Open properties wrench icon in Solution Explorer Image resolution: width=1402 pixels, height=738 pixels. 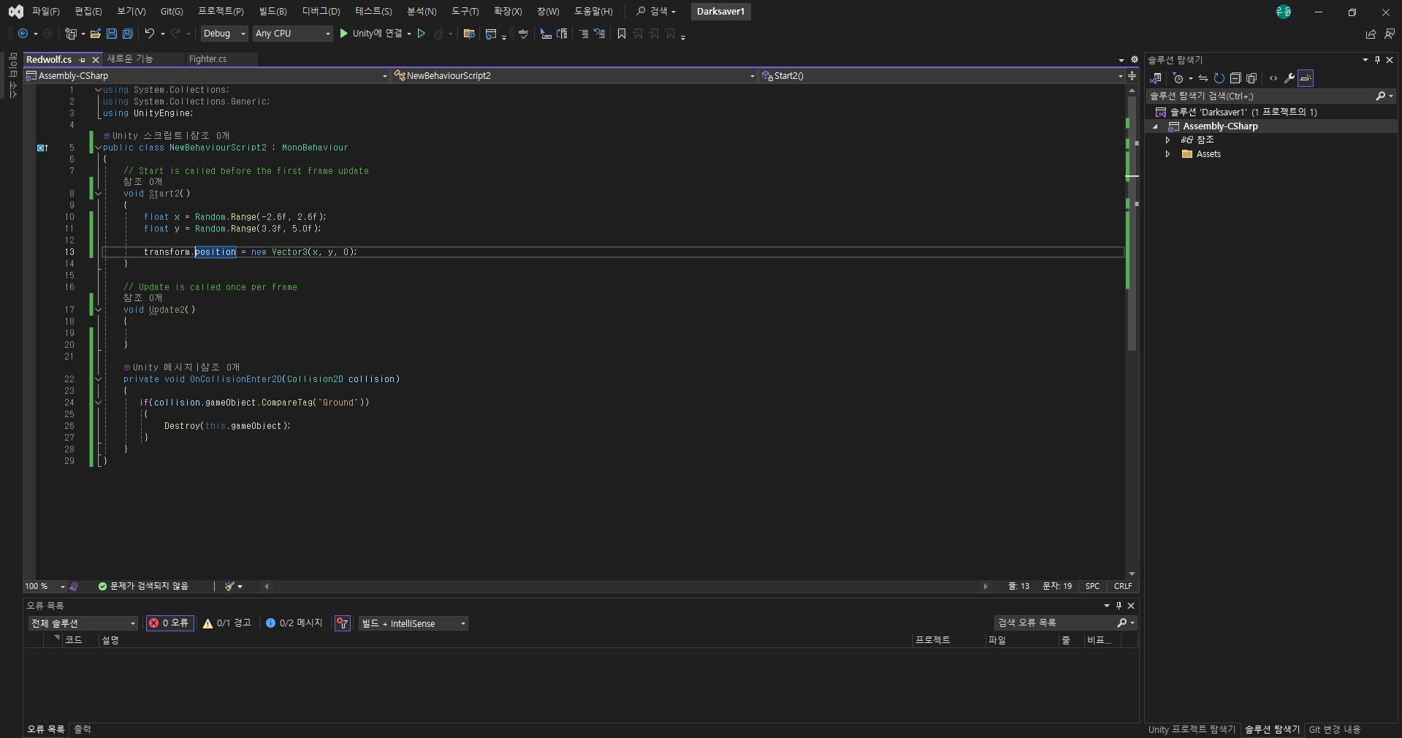point(1289,78)
